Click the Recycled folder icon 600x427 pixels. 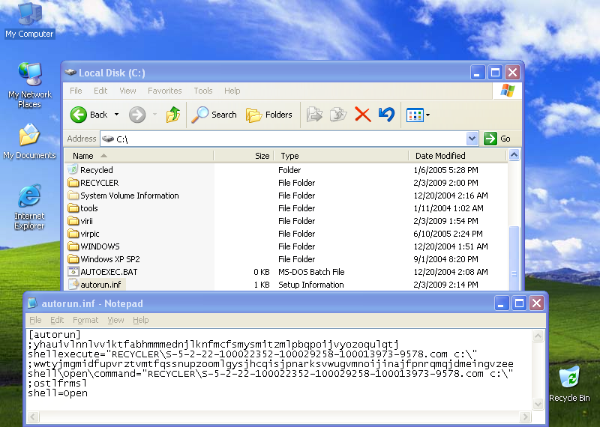click(73, 169)
